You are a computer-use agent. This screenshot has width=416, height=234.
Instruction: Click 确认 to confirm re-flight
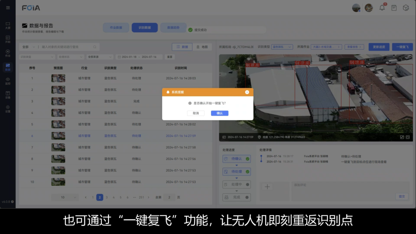tap(220, 113)
